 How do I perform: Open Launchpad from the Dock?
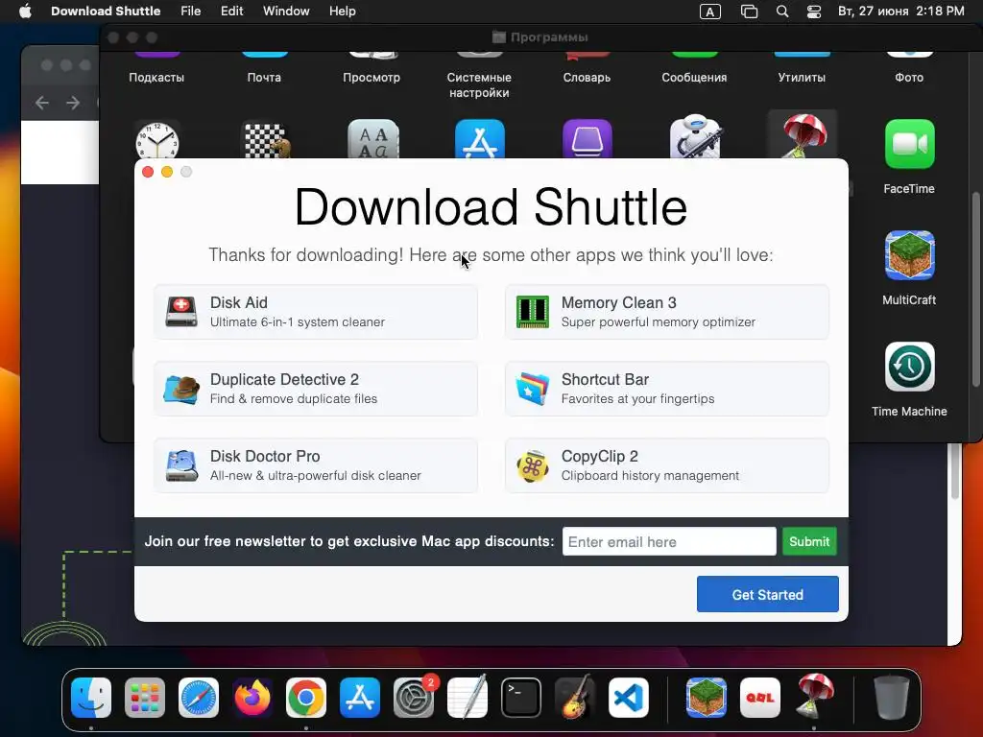pos(145,697)
